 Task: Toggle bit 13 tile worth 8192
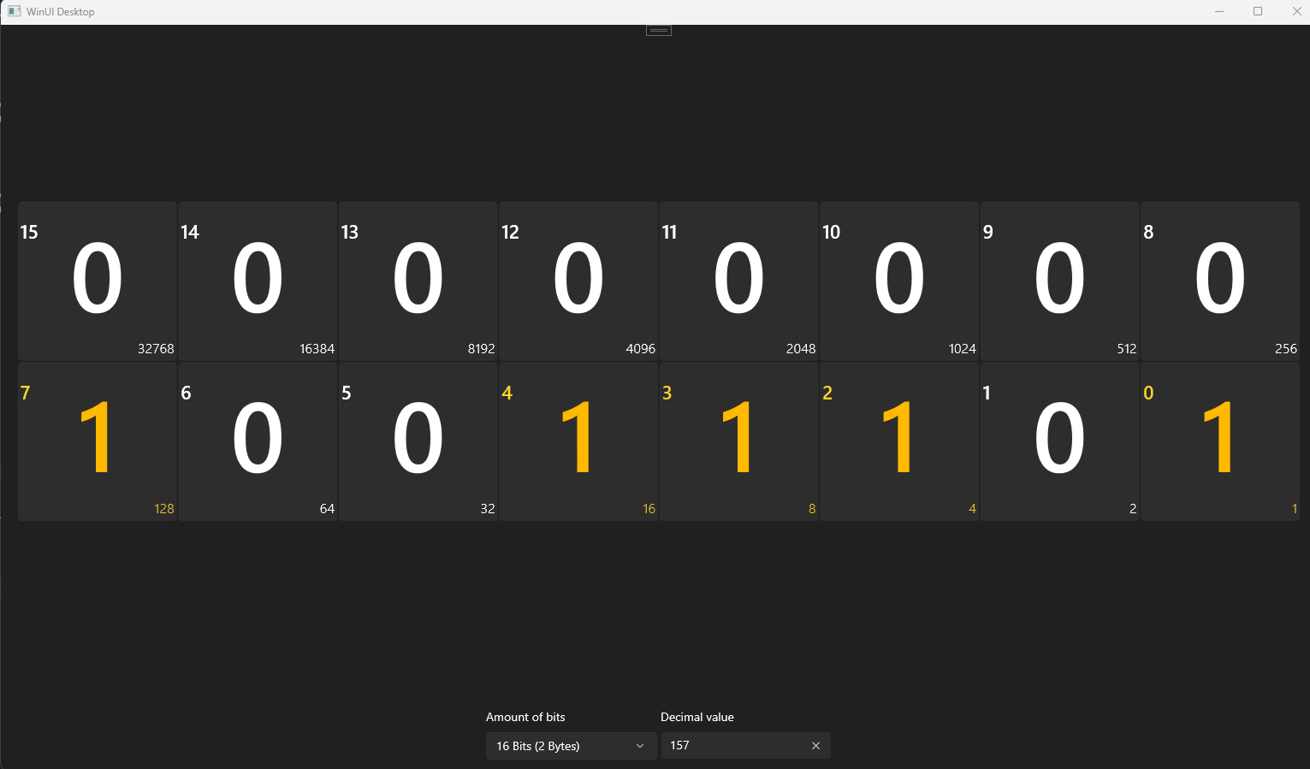[x=418, y=281]
